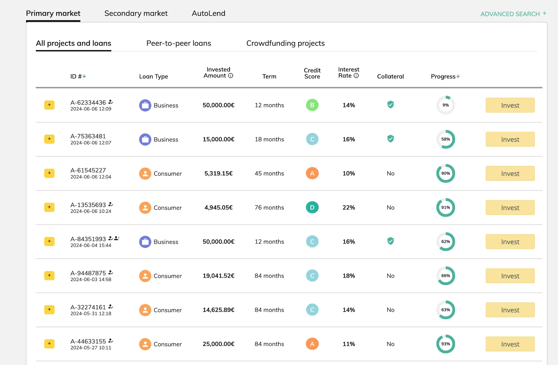Invest in loan A-32274161
This screenshot has height=365, width=558.
510,310
